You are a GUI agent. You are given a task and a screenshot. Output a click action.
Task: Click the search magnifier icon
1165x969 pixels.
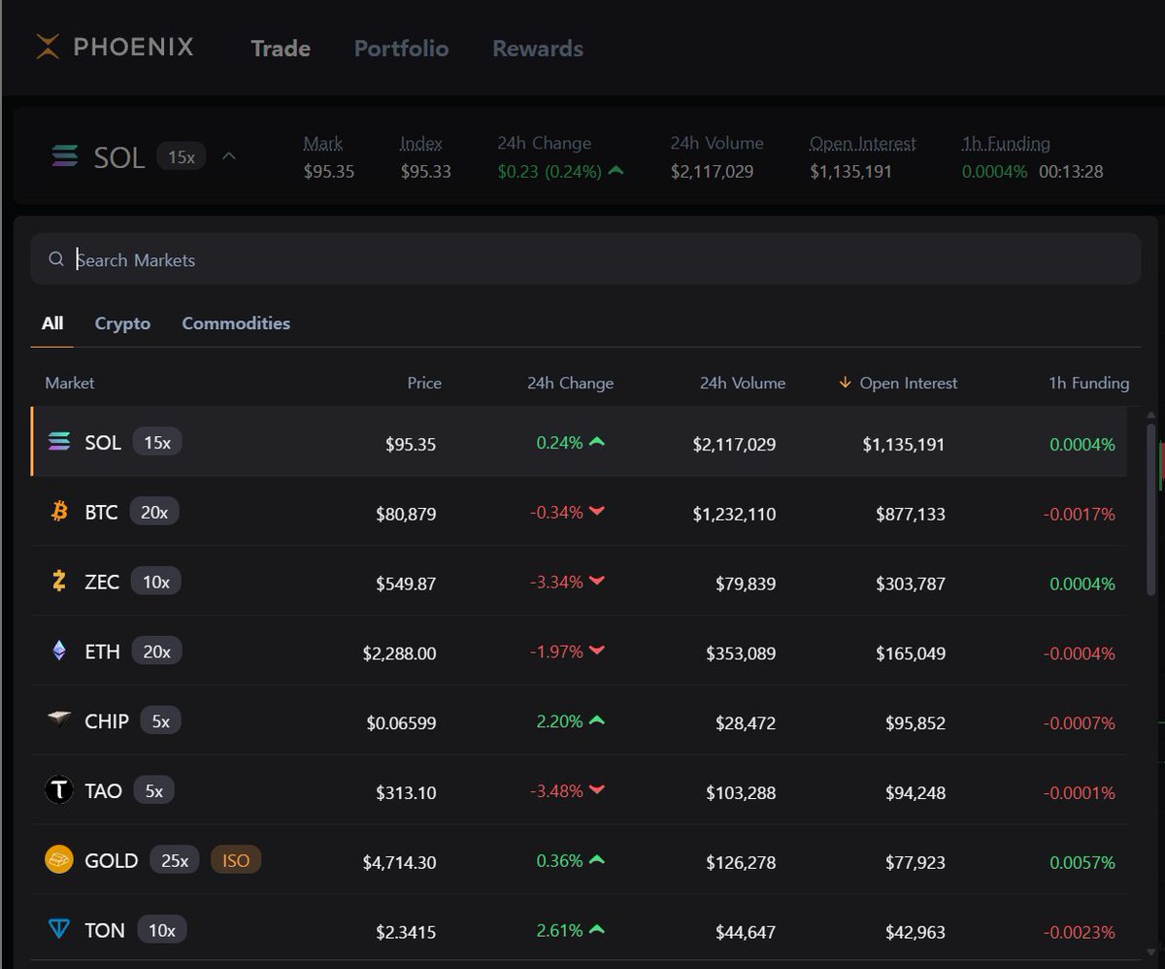[x=56, y=258]
